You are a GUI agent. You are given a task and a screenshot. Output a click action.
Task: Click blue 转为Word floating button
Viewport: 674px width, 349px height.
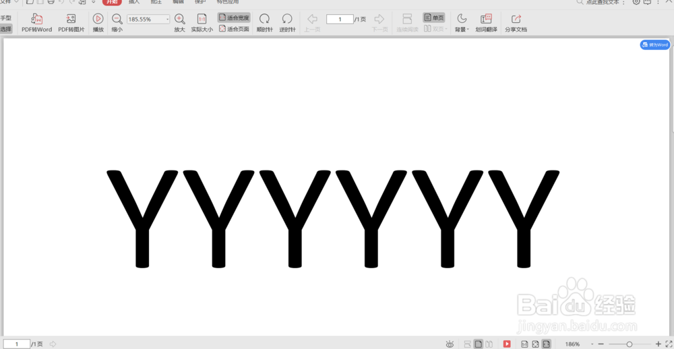point(654,44)
